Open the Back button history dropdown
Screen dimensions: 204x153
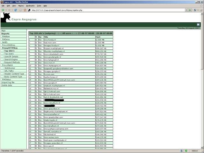(x=6, y=10)
